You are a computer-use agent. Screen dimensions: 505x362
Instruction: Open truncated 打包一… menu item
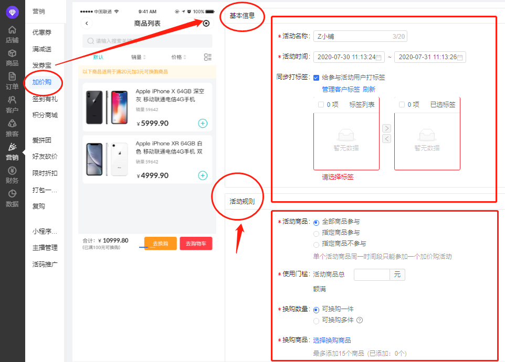tap(45, 190)
